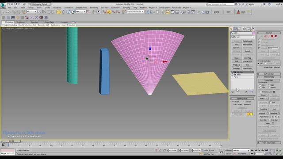Click the QuickSlice button

tap(264, 109)
